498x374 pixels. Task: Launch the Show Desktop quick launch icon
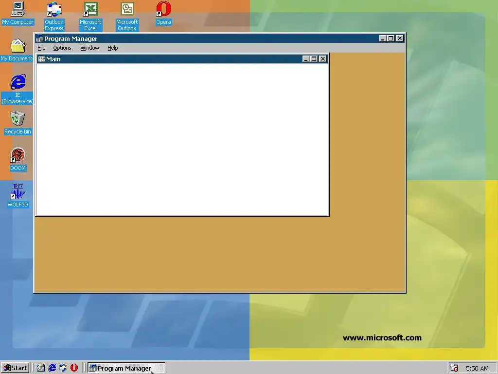coord(41,368)
